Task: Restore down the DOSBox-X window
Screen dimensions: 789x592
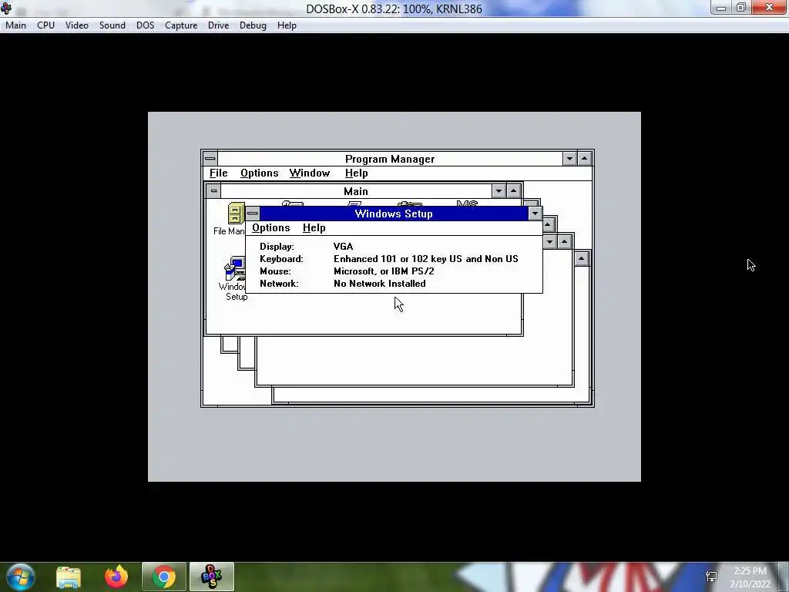Action: click(x=740, y=8)
